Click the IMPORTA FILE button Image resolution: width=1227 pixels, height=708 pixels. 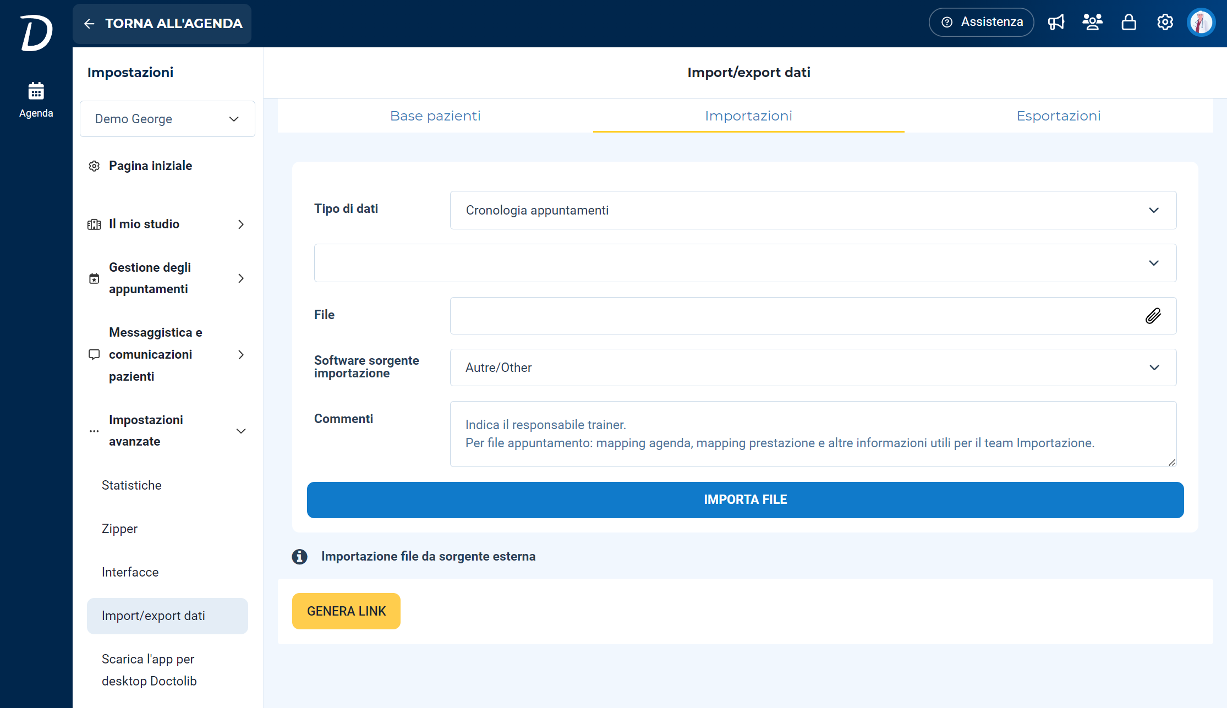746,500
